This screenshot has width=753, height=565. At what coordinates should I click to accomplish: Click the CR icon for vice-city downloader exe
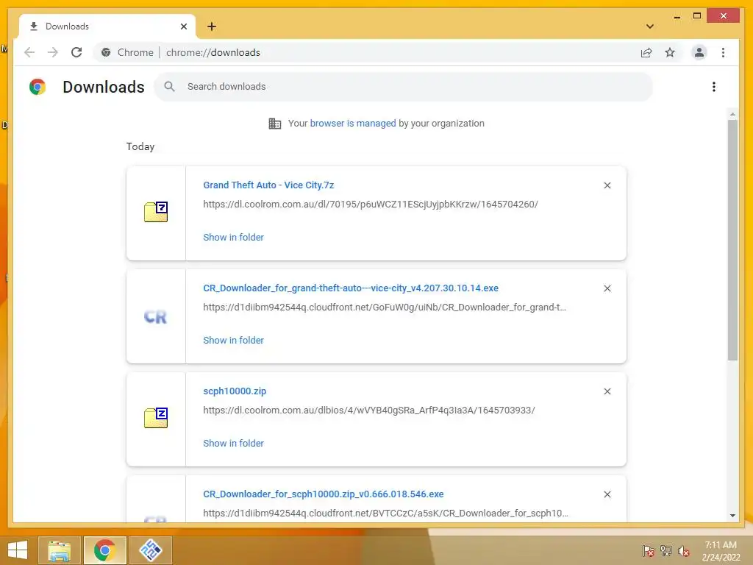coord(156,316)
